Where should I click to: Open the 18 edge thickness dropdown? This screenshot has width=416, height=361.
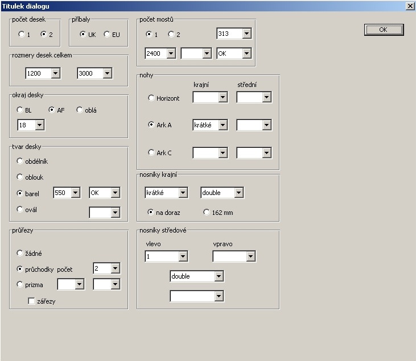coord(39,125)
